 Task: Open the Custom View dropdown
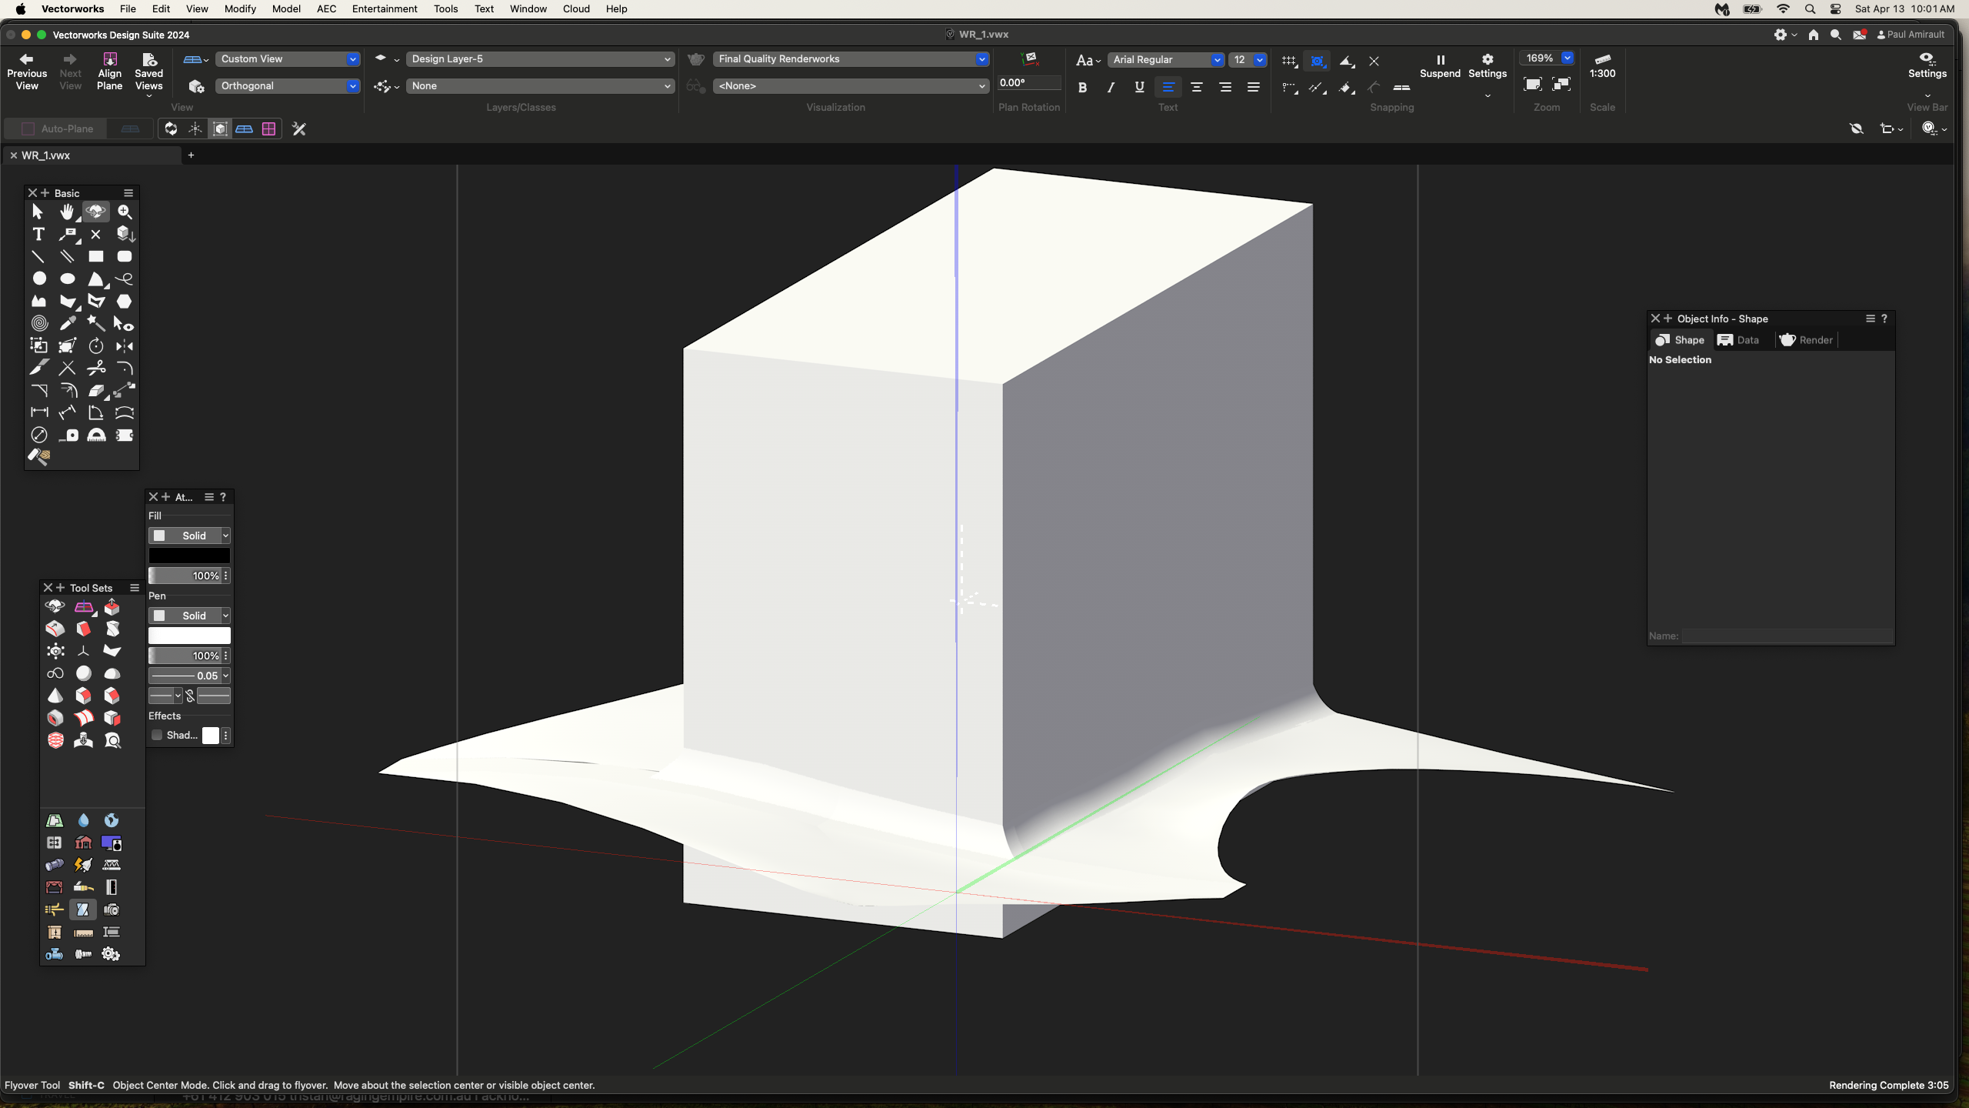click(288, 59)
